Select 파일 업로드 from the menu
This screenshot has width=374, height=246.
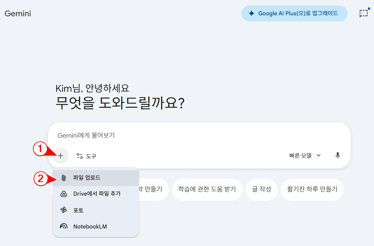[x=87, y=178]
